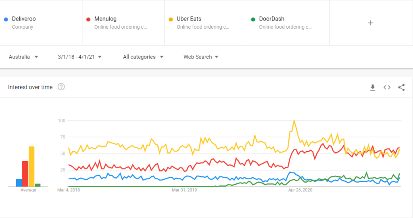
Task: Expand the Web Search type dropdown
Action: pyautogui.click(x=201, y=57)
